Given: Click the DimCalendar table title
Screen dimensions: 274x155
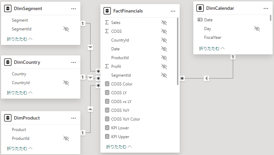Looking at the screenshot, I should pyautogui.click(x=220, y=8).
